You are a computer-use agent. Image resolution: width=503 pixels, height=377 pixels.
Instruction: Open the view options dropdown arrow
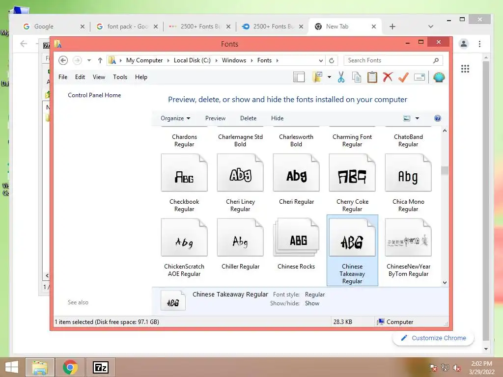click(417, 118)
